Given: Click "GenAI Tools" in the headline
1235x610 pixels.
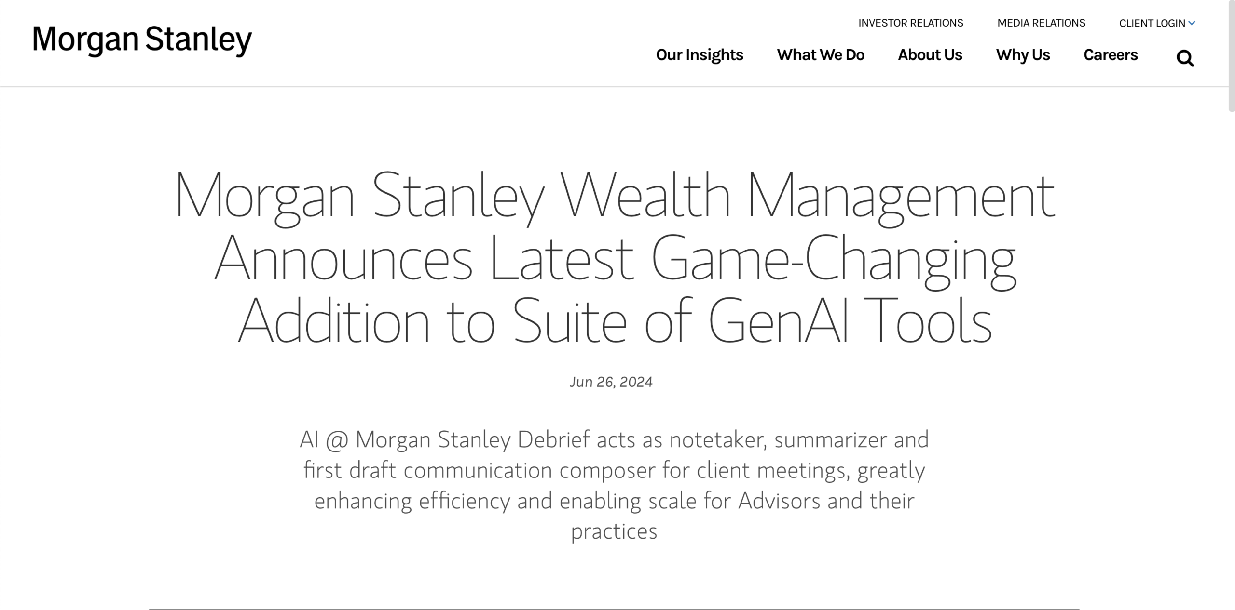Looking at the screenshot, I should click(x=850, y=321).
